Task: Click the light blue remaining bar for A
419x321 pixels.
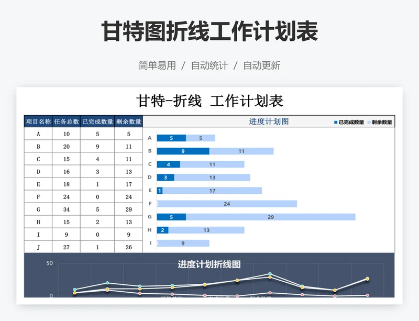Action: (x=201, y=138)
